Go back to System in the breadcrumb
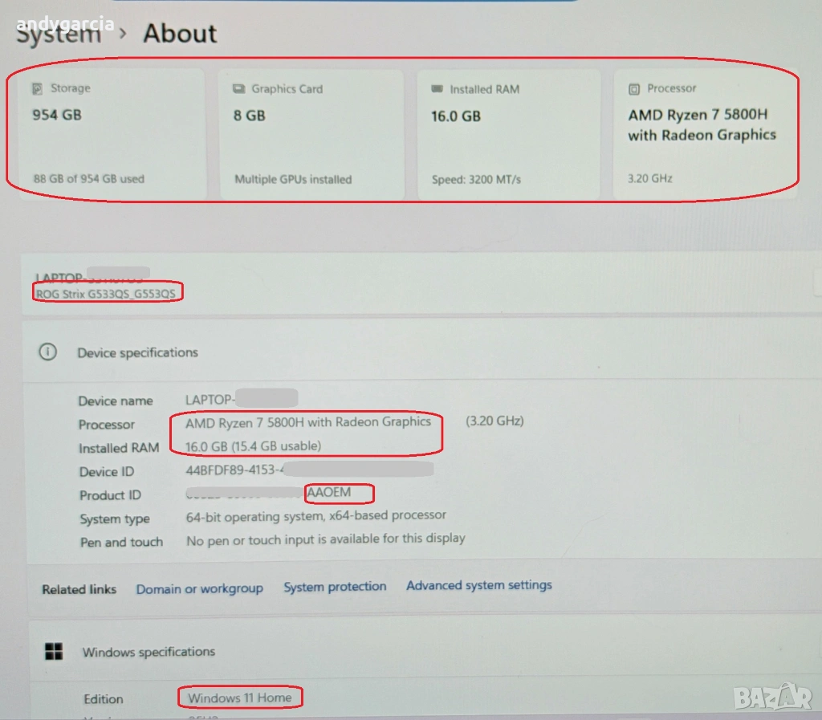The width and height of the screenshot is (822, 720). click(x=59, y=34)
